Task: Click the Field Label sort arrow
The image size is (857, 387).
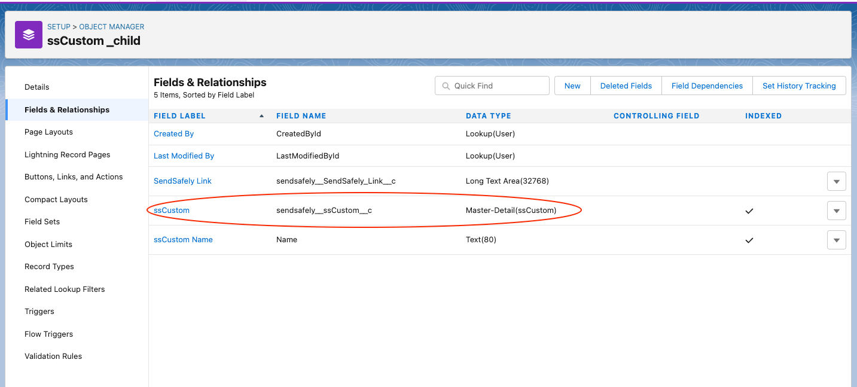Action: point(261,116)
